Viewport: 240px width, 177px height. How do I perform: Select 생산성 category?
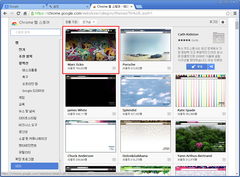click(23, 132)
